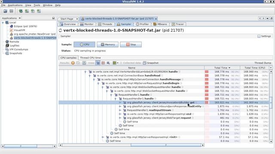Open the opened documents list dropdown arrow

267,18
